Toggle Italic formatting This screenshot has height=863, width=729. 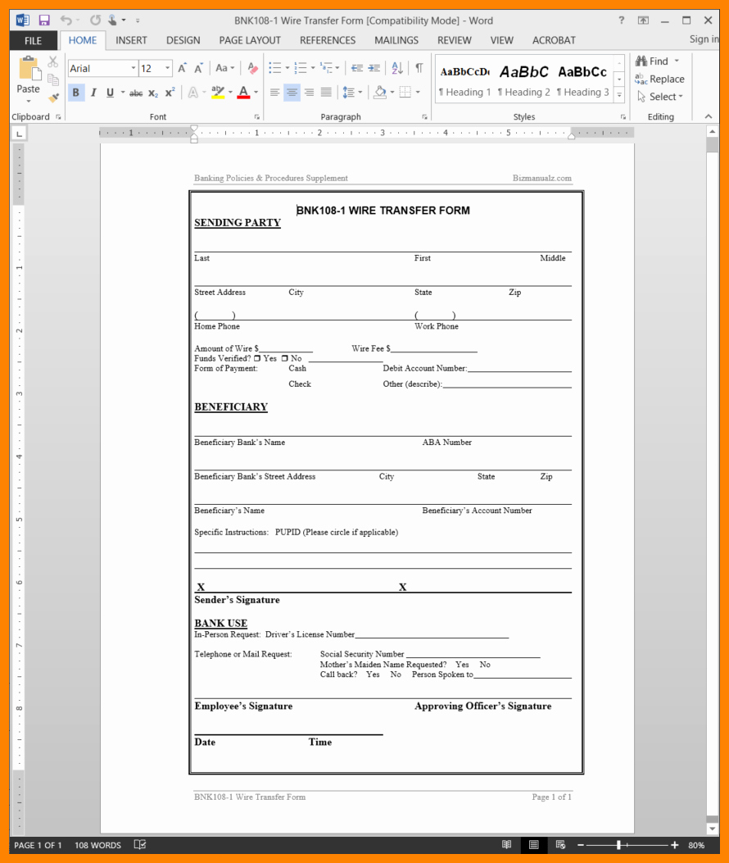pos(93,93)
